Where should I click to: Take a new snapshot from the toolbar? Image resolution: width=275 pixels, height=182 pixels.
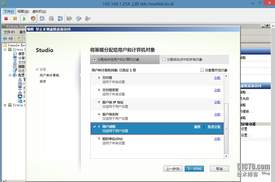[42, 18]
